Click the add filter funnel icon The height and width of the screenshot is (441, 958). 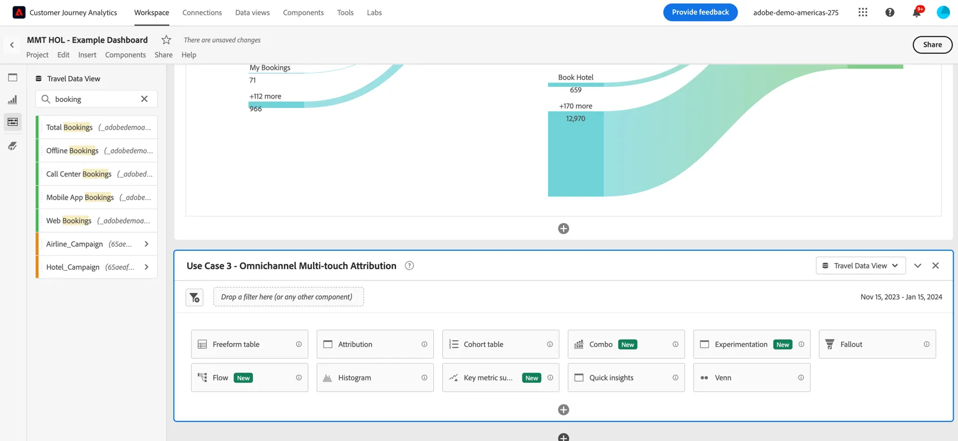194,298
